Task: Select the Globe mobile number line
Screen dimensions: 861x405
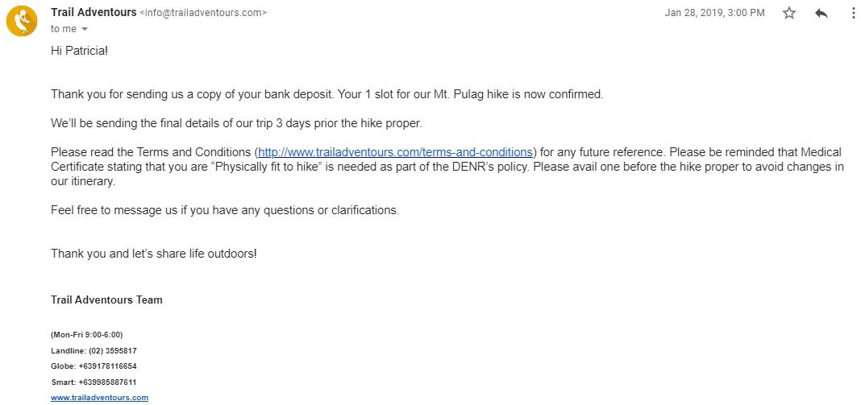Action: [x=94, y=366]
